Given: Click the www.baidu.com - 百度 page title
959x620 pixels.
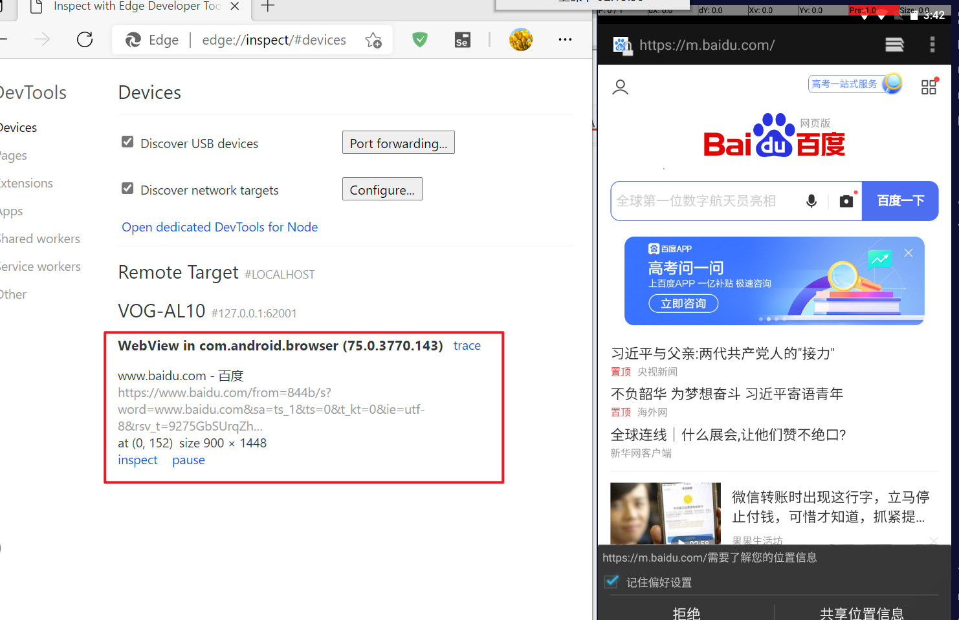Looking at the screenshot, I should click(181, 376).
